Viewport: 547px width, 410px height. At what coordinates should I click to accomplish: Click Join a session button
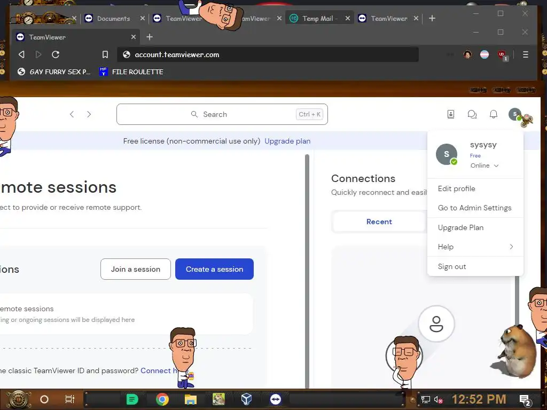coord(135,269)
